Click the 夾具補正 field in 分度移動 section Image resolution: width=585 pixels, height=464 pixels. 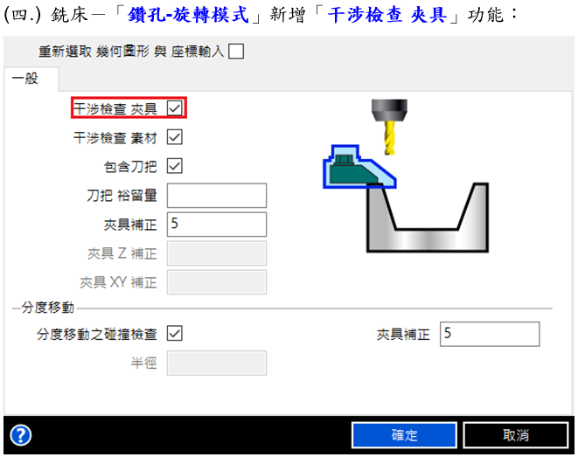(490, 334)
